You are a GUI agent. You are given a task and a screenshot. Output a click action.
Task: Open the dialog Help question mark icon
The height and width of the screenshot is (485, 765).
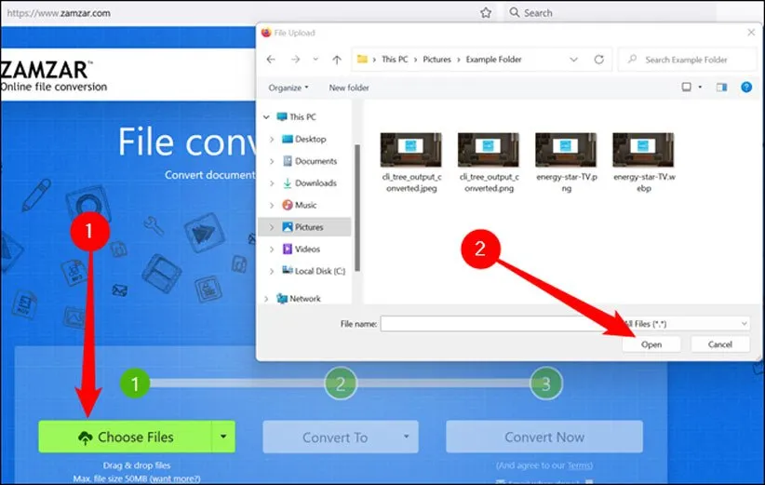click(x=745, y=88)
